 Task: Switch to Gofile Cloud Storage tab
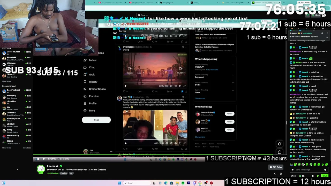point(234,3)
